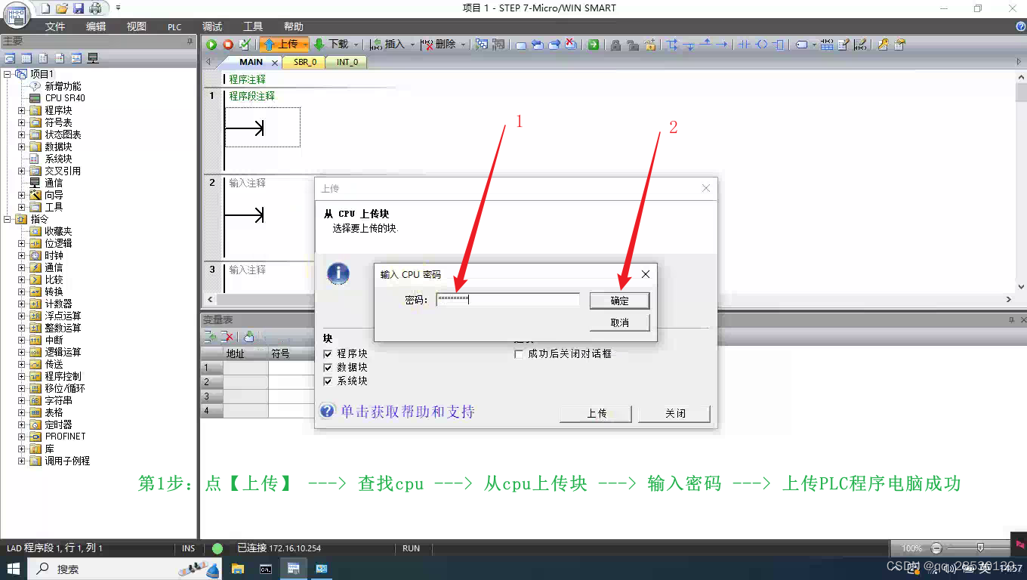The height and width of the screenshot is (580, 1027).
Task: Expand the 位逻辑 instruction folder
Action: [x=21, y=243]
